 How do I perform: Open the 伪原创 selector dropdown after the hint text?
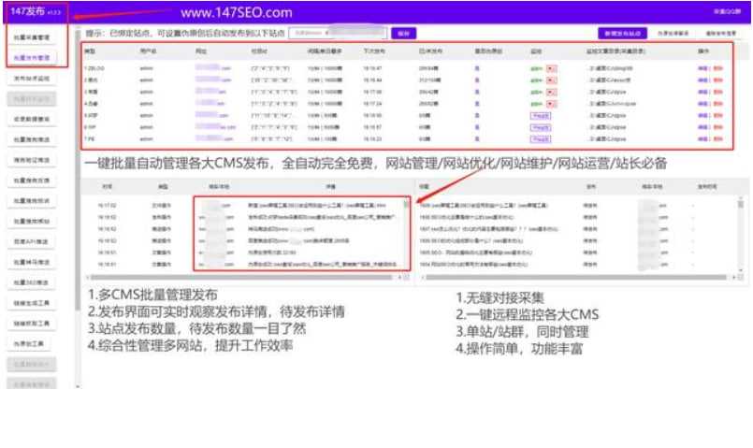pyautogui.click(x=338, y=33)
